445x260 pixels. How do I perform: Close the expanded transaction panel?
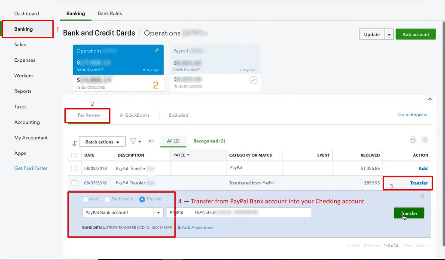click(x=422, y=196)
